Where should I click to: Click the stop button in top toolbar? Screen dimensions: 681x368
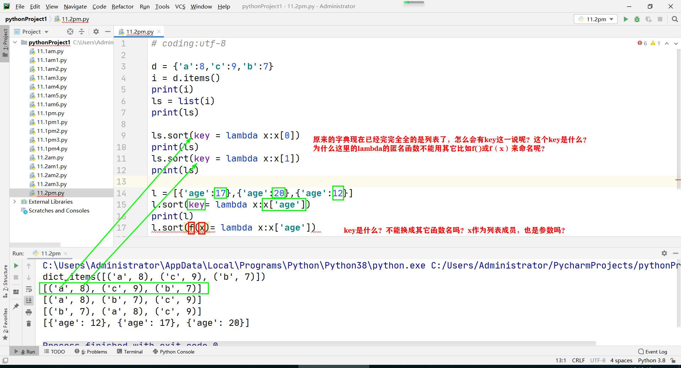660,19
